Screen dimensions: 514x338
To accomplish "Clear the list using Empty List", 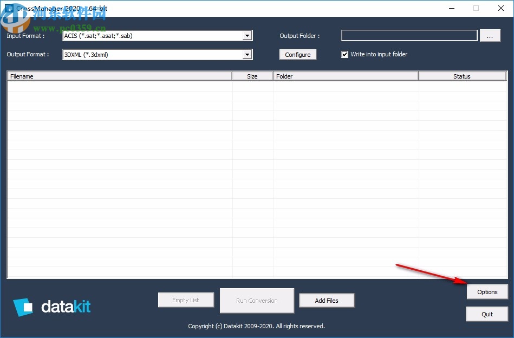I will click(x=186, y=300).
